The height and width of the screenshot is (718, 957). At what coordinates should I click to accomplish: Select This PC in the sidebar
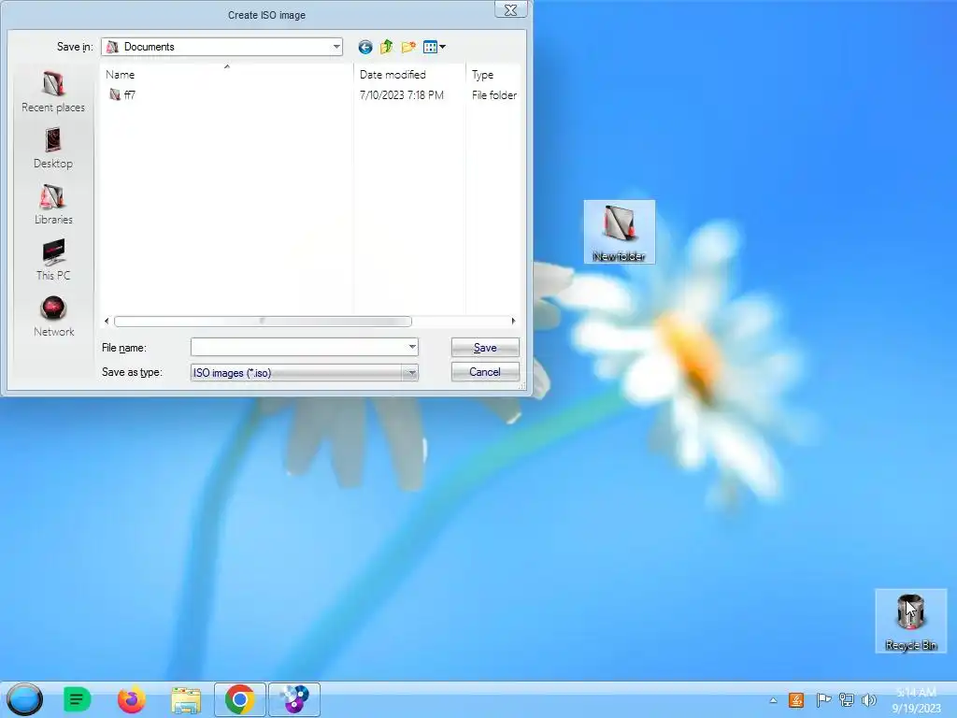pyautogui.click(x=53, y=260)
